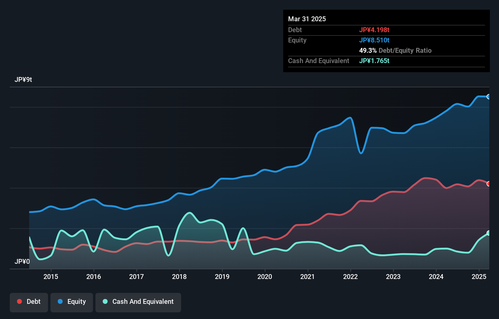Click the 2021 x-axis label
The image size is (499, 319).
point(308,277)
